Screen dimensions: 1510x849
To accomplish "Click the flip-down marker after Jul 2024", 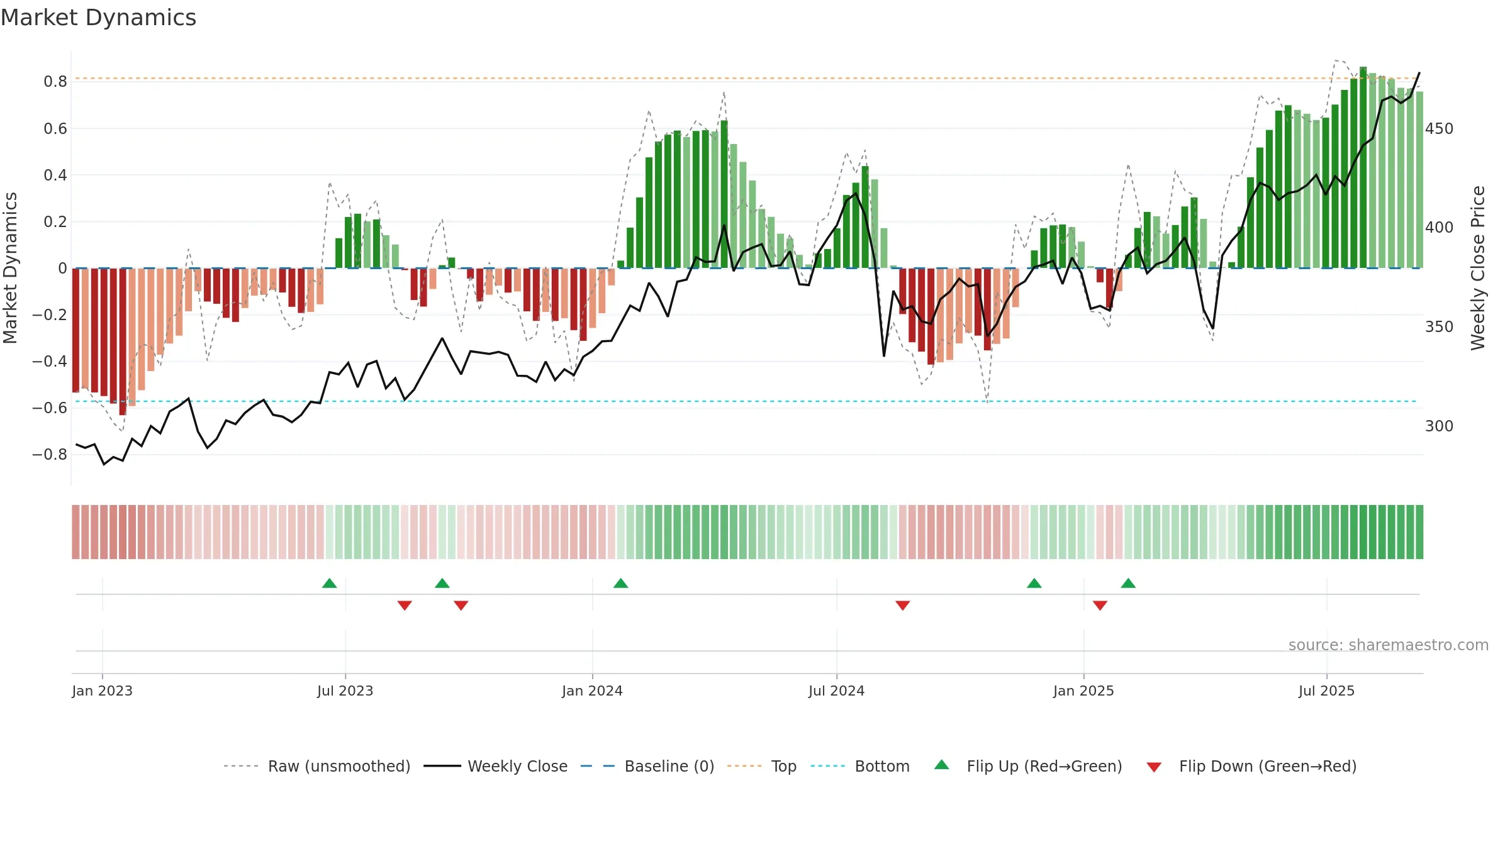I will point(903,605).
